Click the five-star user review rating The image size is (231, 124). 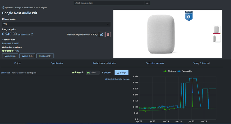8,51
